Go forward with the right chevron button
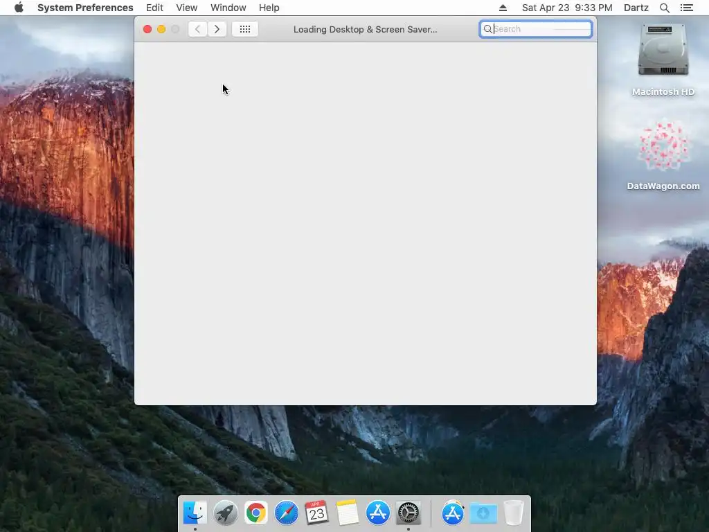This screenshot has width=709, height=532. coord(217,29)
